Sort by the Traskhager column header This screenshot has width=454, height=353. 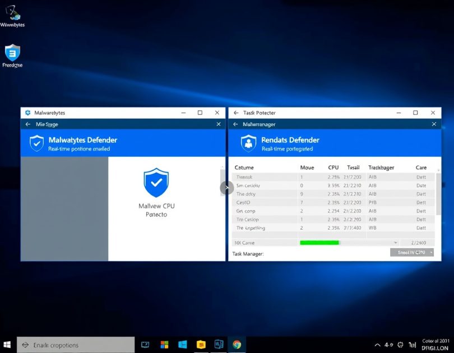(381, 168)
